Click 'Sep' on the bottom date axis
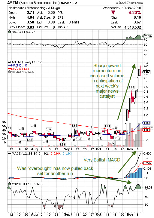This screenshot has height=218, width=154. point(67,214)
